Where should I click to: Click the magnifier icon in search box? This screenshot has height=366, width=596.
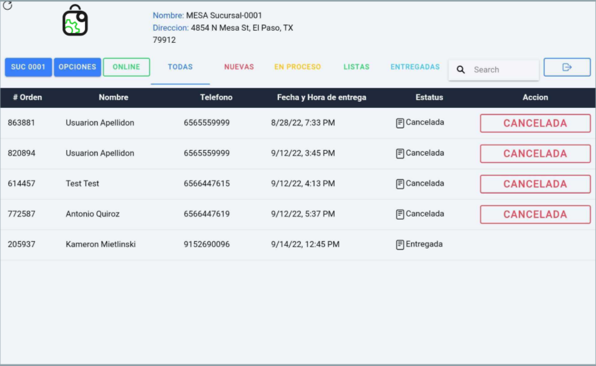coord(461,70)
